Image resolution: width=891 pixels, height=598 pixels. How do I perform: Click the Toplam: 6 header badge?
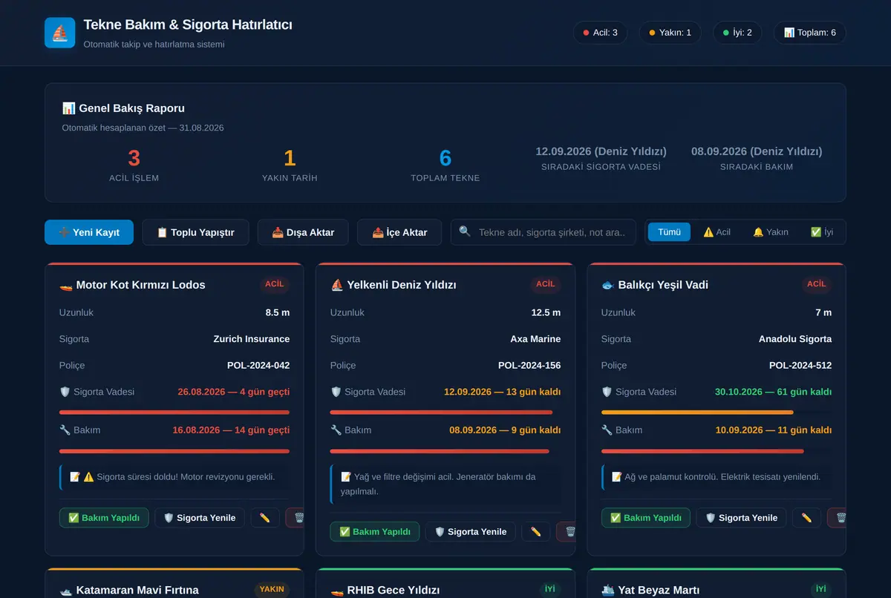tap(810, 33)
